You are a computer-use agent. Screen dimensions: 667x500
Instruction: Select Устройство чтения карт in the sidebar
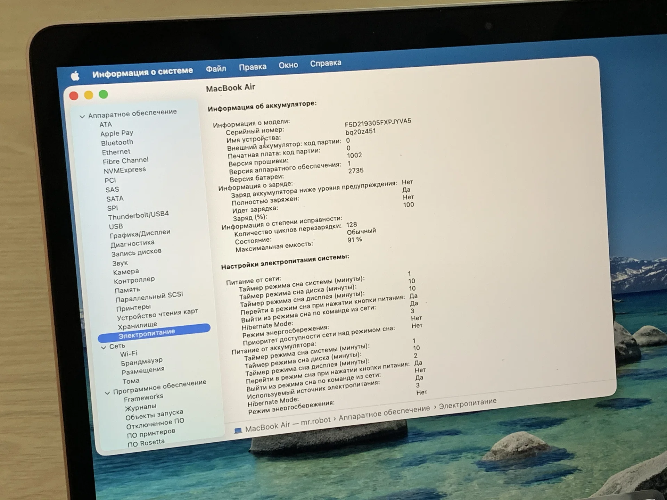[157, 314]
